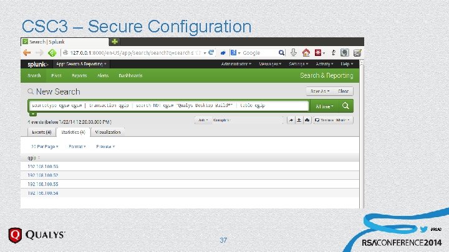Select the Alerts nav item
Image resolution: width=449 pixels, height=252 pixels.
[x=103, y=76]
